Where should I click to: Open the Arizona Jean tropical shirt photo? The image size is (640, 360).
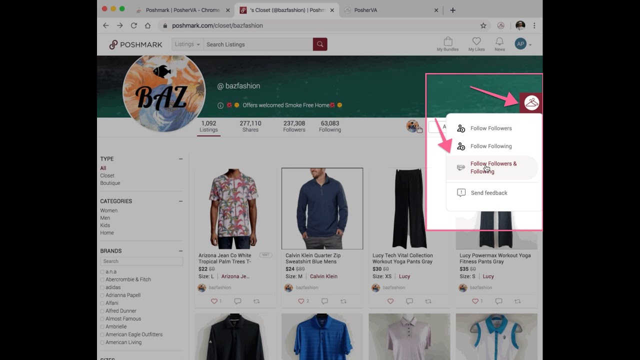pos(235,208)
